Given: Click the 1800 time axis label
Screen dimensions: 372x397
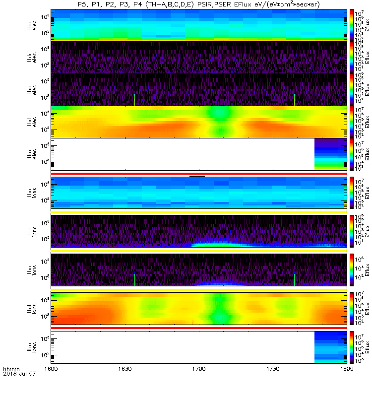Looking at the screenshot, I should point(347,369).
